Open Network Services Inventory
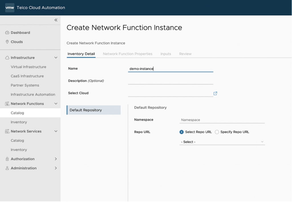This screenshot has width=292, height=202. coord(19,150)
